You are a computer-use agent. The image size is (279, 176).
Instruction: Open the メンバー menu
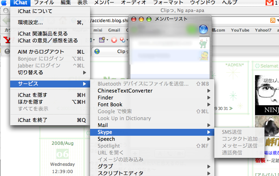(x=104, y=3)
